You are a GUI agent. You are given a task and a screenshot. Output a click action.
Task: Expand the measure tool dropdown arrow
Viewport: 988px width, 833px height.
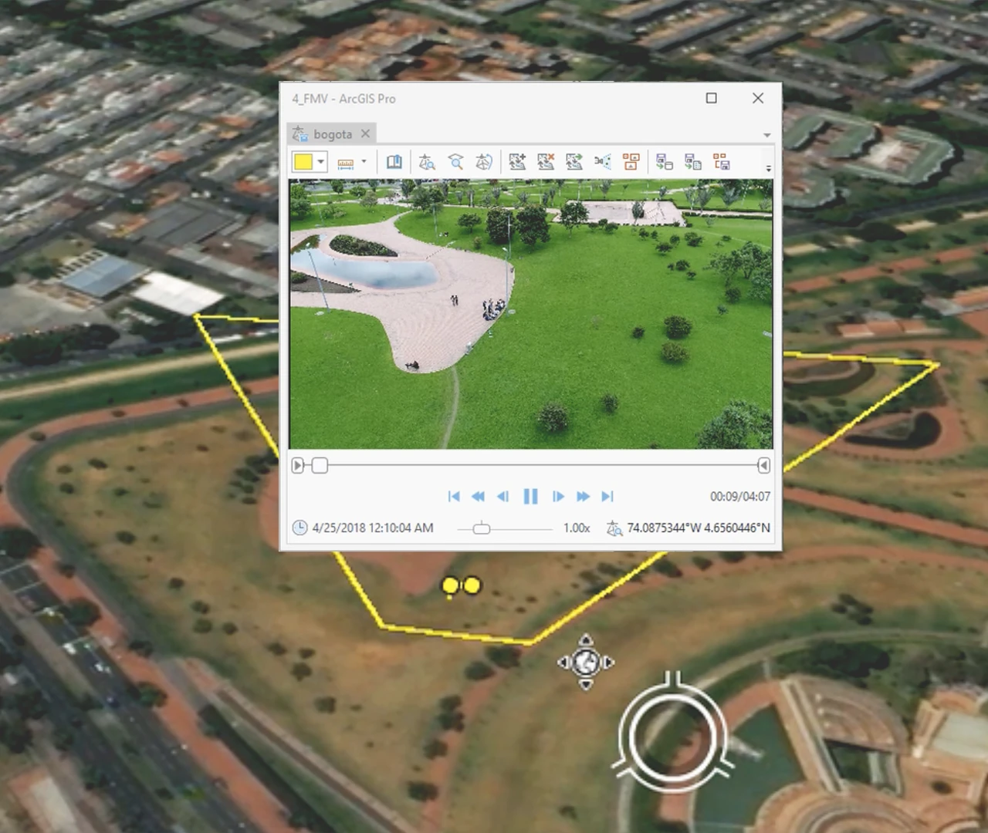tap(364, 162)
